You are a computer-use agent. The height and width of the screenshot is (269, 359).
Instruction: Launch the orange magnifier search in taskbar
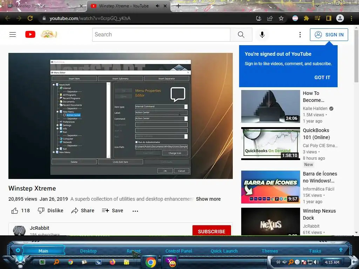pos(56,262)
